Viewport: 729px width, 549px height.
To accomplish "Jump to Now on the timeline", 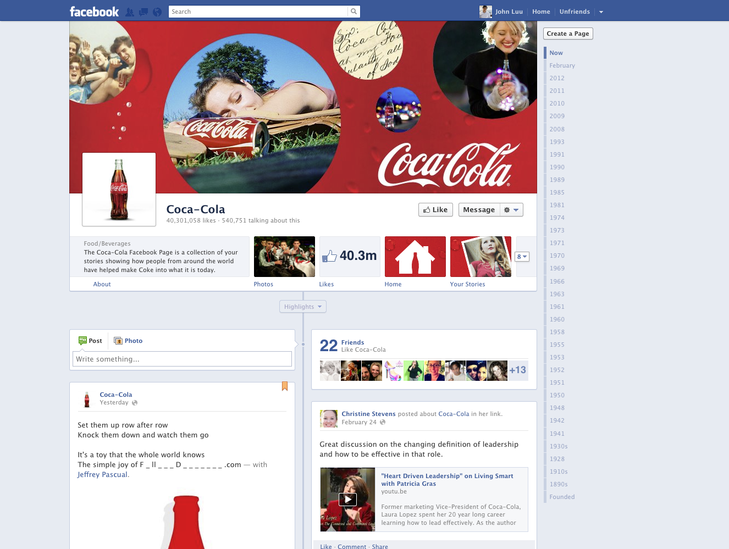I will (x=556, y=53).
